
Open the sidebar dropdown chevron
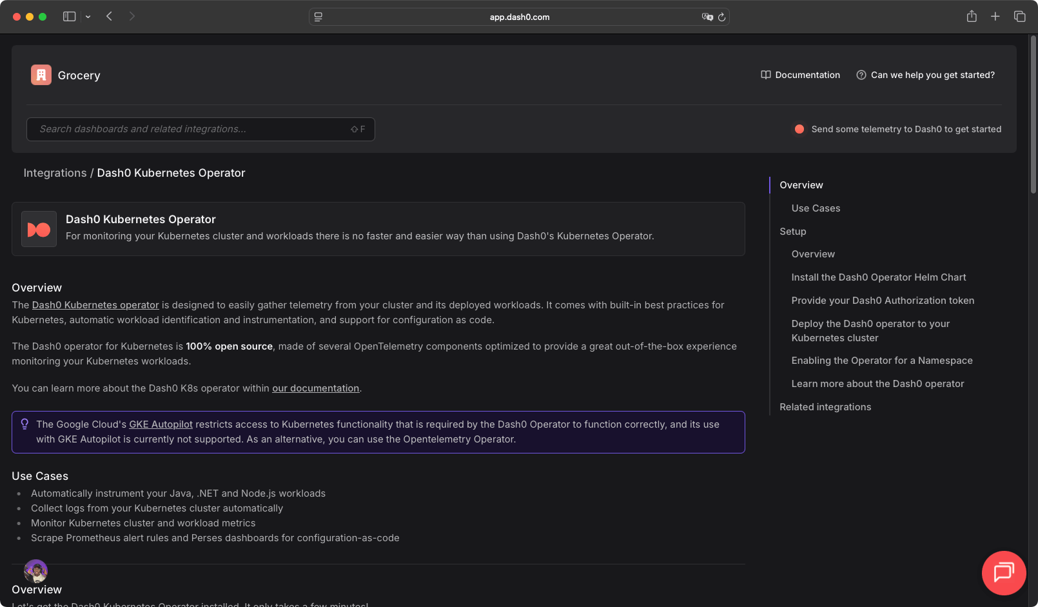coord(88,17)
